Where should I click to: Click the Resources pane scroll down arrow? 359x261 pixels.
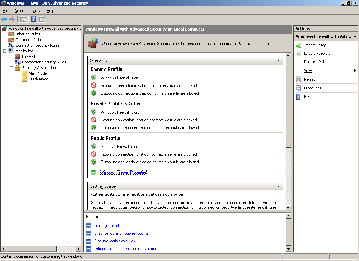click(x=289, y=249)
